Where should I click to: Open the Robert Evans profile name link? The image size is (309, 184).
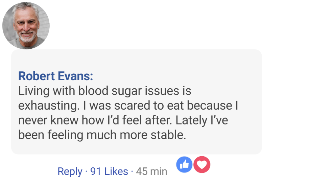55,76
